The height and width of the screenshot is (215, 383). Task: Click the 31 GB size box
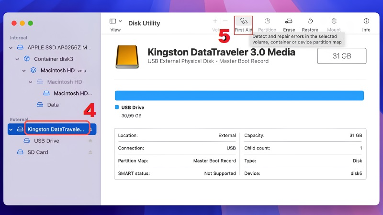click(x=342, y=56)
